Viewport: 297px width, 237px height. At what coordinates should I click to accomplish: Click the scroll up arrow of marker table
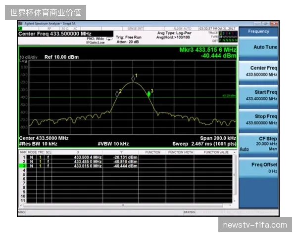(x=235, y=152)
